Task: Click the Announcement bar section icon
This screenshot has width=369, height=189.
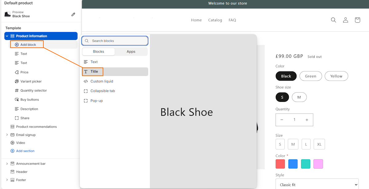Action: [13, 164]
